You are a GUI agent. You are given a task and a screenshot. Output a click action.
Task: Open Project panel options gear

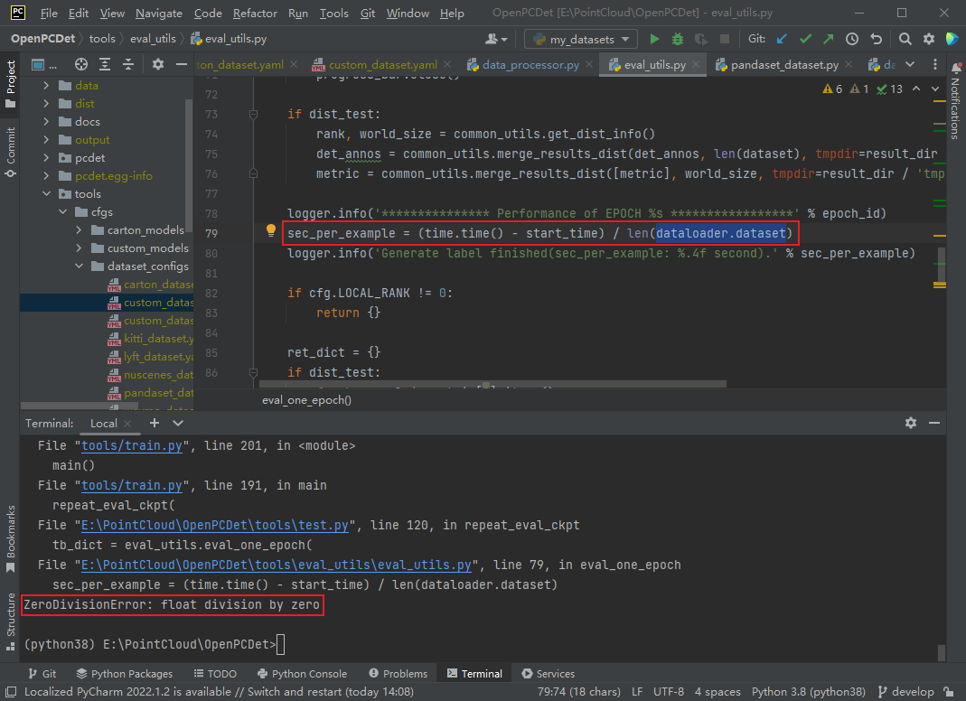(158, 64)
